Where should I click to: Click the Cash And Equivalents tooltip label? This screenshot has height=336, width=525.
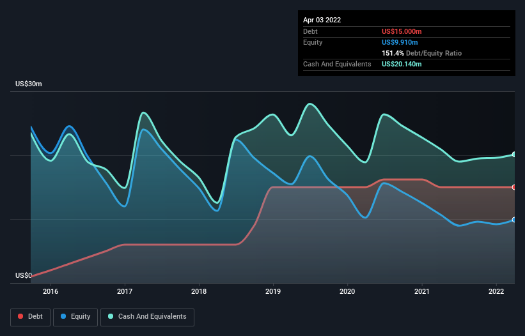tap(337, 64)
